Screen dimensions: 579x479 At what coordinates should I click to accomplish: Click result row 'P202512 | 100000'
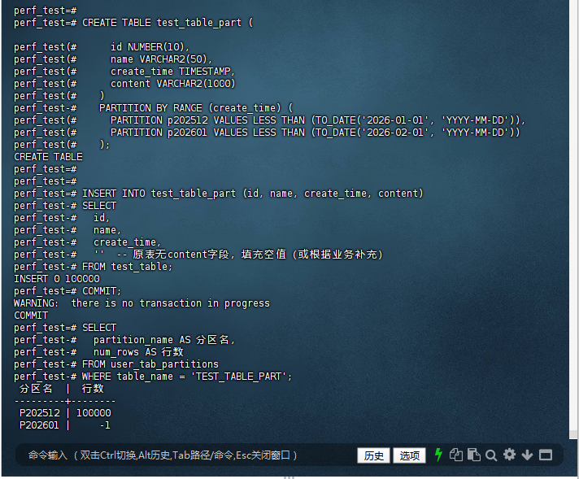coord(65,413)
